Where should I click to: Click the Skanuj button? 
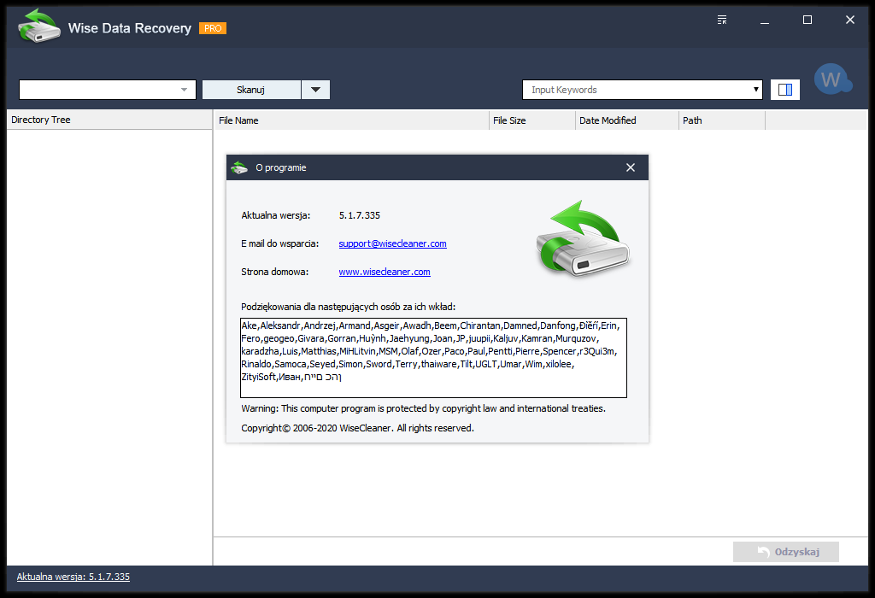pyautogui.click(x=251, y=90)
